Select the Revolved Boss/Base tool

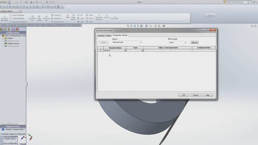tap(4, 18)
